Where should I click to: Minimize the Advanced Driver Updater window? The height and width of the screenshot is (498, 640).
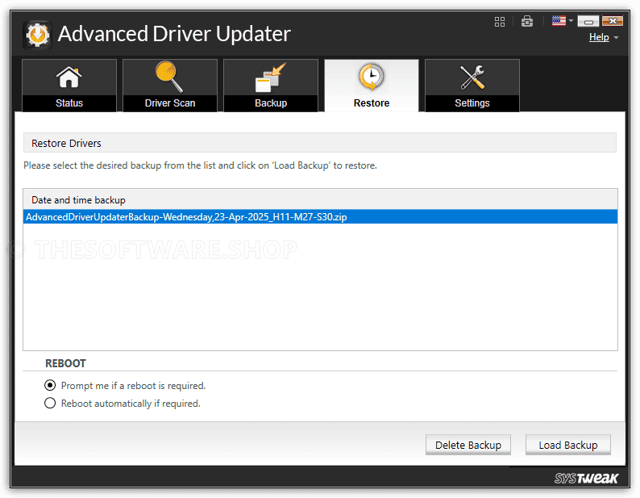588,21
